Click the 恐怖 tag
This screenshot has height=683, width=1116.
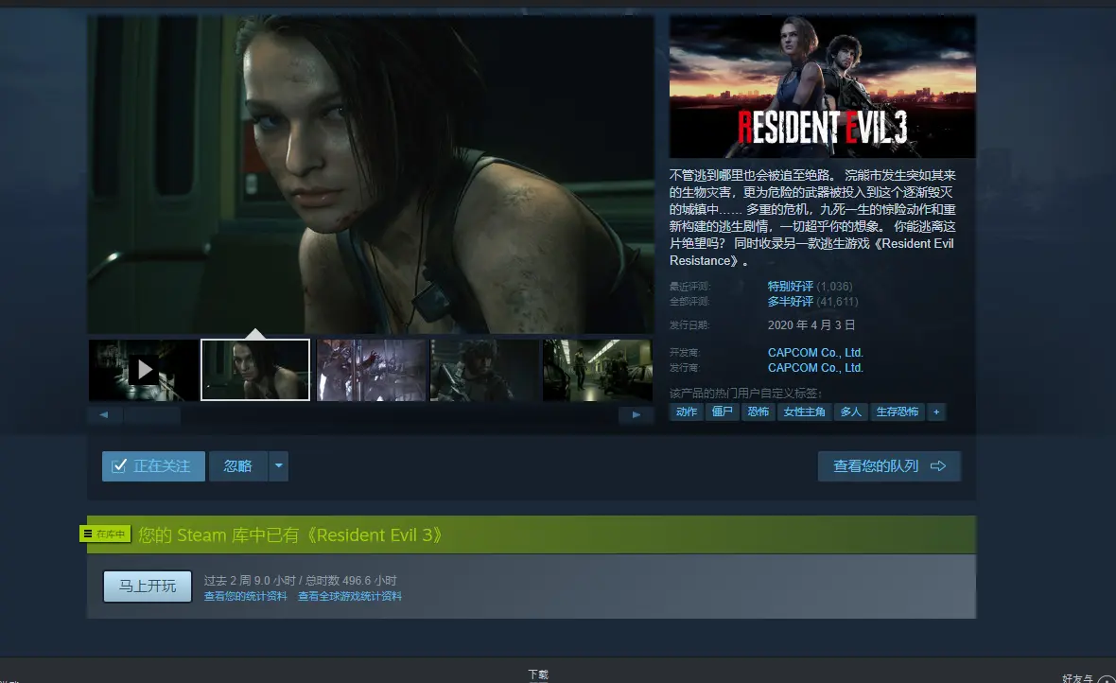click(758, 412)
